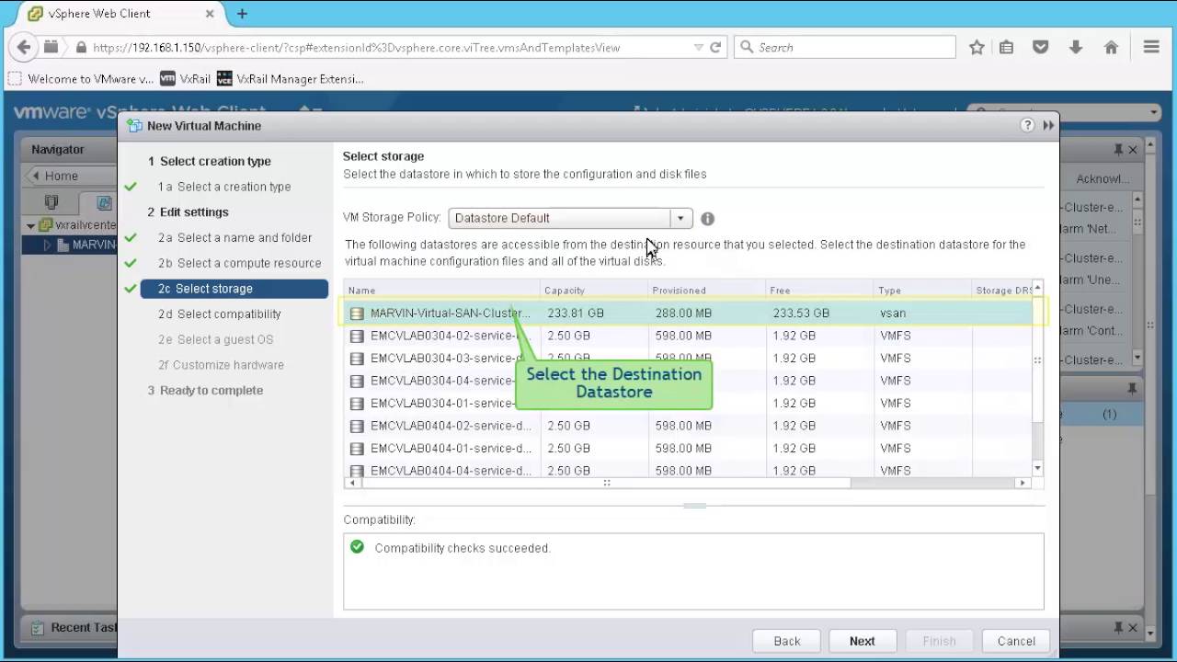Viewport: 1177px width, 662px height.
Task: Open URL bar history dropdown arrow
Action: pyautogui.click(x=699, y=47)
